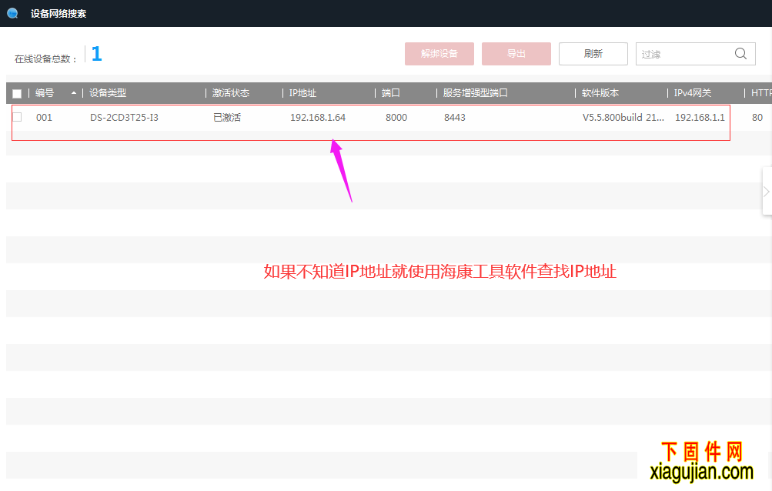Click the 软件版本 column header
This screenshot has width=772, height=491.
click(x=600, y=92)
